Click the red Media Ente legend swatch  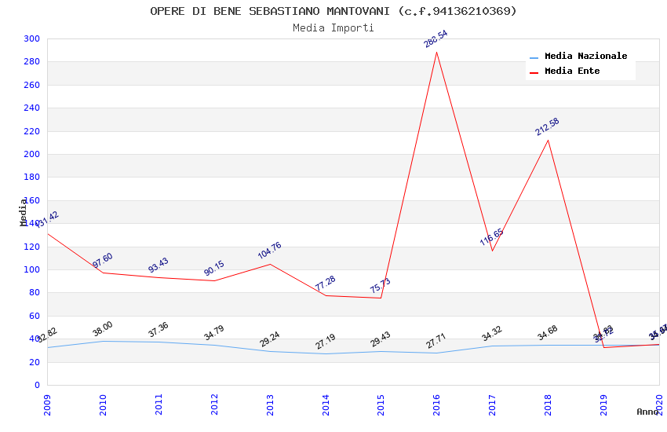[x=534, y=73]
